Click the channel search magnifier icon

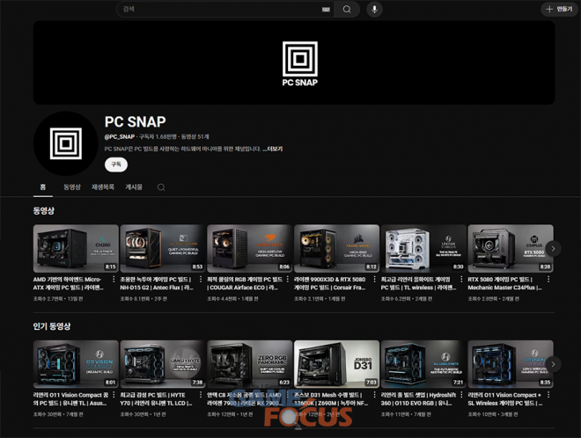[x=161, y=187]
